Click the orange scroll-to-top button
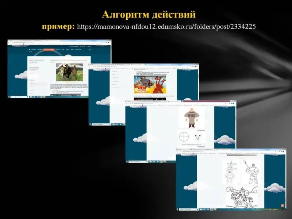 coord(283,206)
